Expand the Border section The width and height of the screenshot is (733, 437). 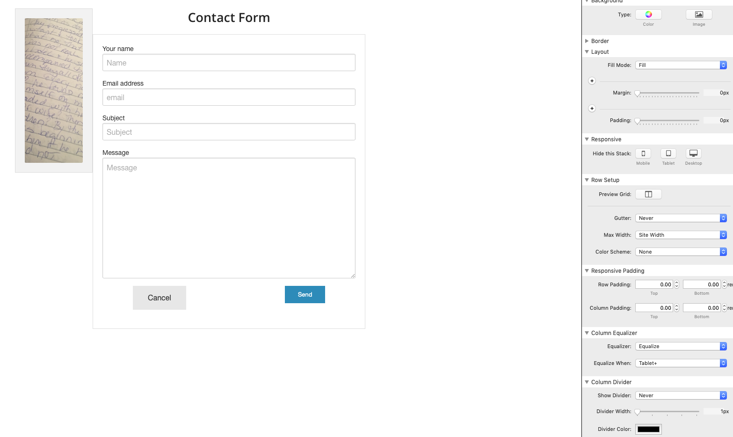[587, 41]
